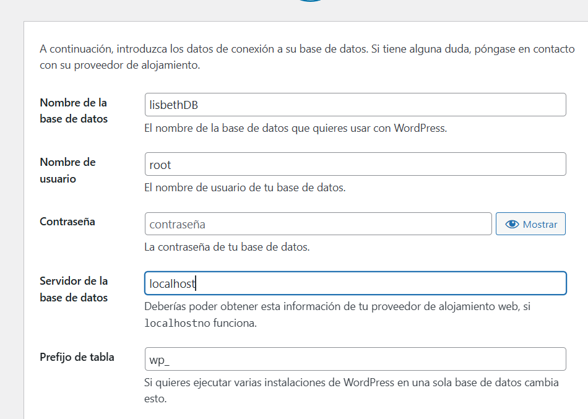Click hint about running several WordPress installations
The width and height of the screenshot is (588, 419).
(x=352, y=391)
